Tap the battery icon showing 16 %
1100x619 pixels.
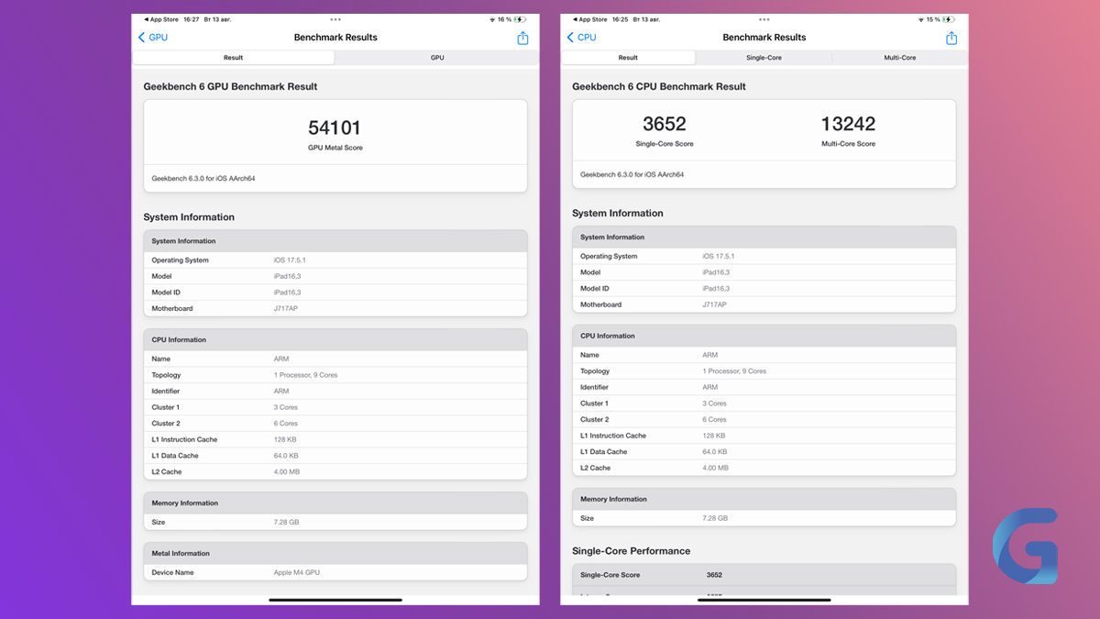pos(521,19)
